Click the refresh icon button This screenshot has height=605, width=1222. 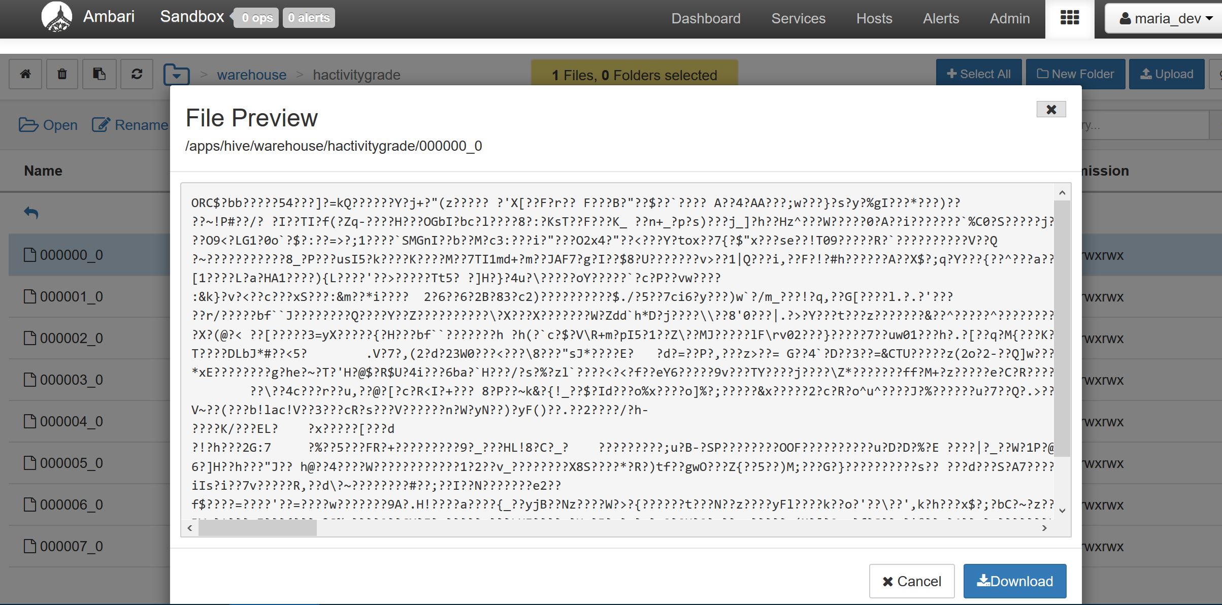(137, 74)
